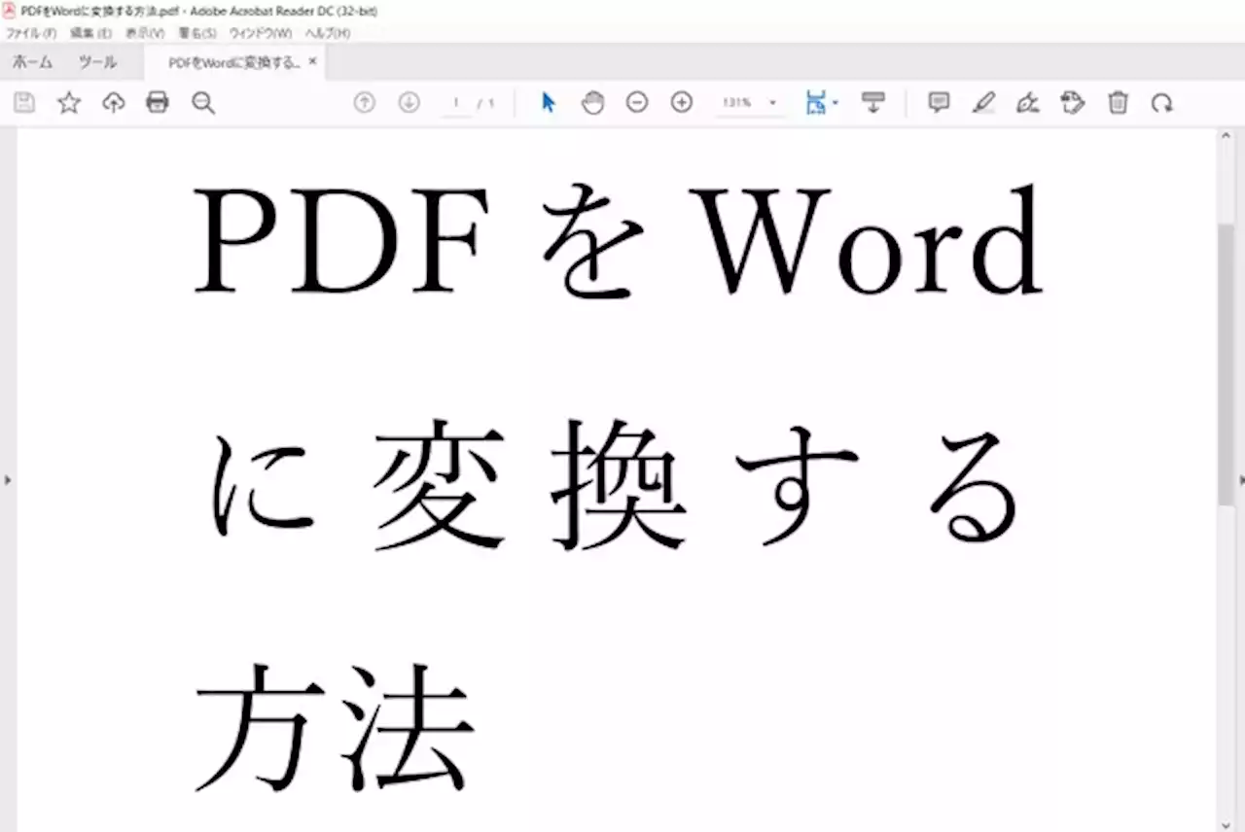Toggle read mode scrolling icon
This screenshot has width=1245, height=832.
click(873, 102)
